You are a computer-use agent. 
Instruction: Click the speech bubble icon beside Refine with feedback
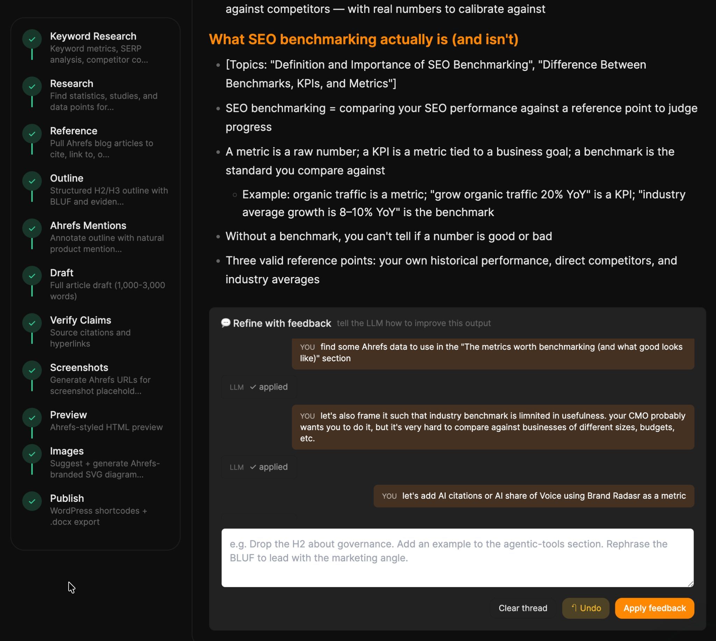225,323
